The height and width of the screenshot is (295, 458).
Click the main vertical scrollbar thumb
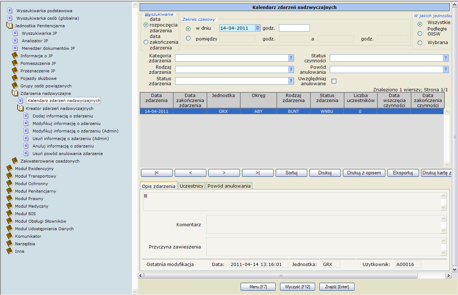click(455, 136)
